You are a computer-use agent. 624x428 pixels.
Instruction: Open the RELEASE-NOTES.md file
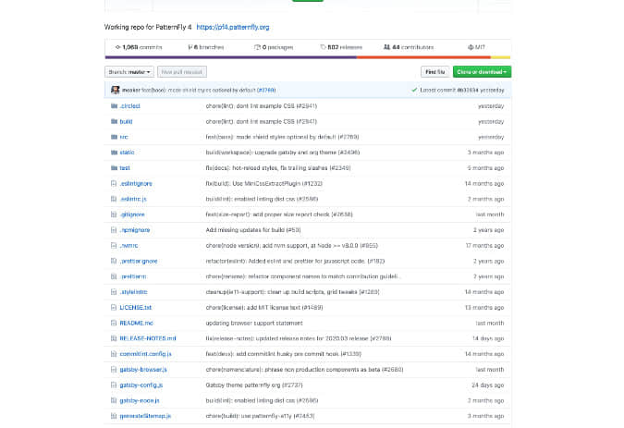(x=147, y=338)
